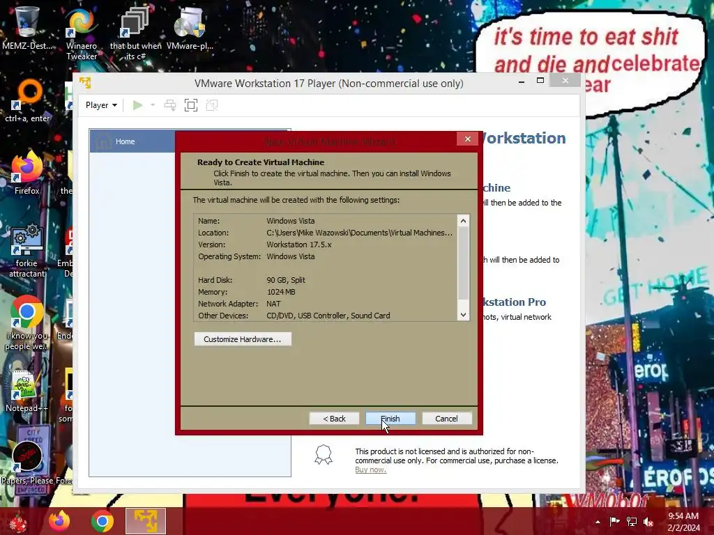Select the 'ctrl+a, enter' desktop shortcut
Screen dimensions: 714x535
point(27,101)
